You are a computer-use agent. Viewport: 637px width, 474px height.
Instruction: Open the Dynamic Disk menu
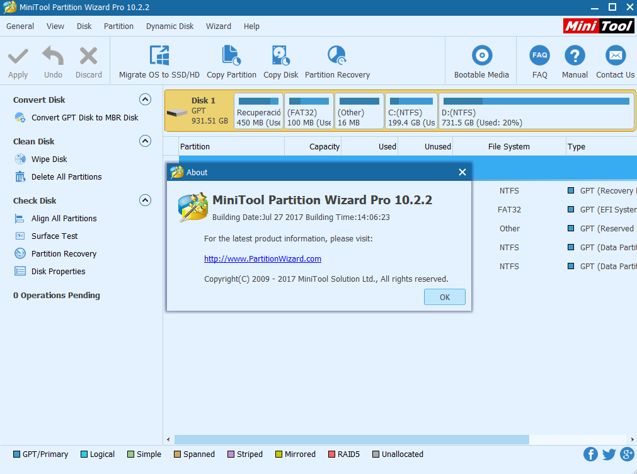[x=170, y=26]
